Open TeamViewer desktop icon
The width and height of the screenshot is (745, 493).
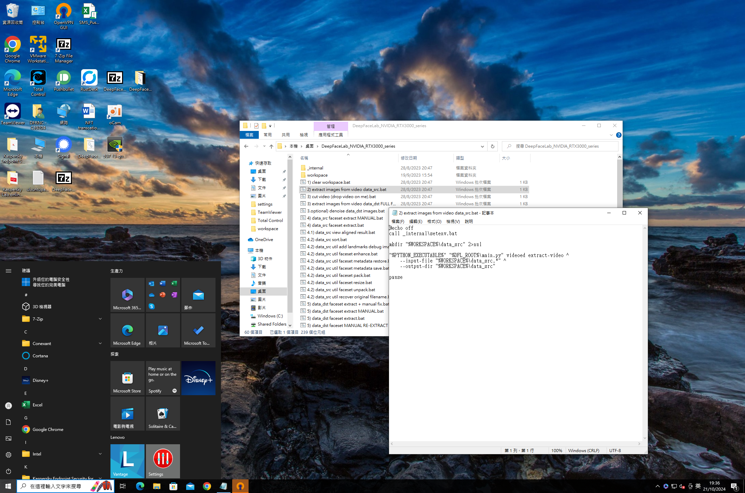pos(13,114)
